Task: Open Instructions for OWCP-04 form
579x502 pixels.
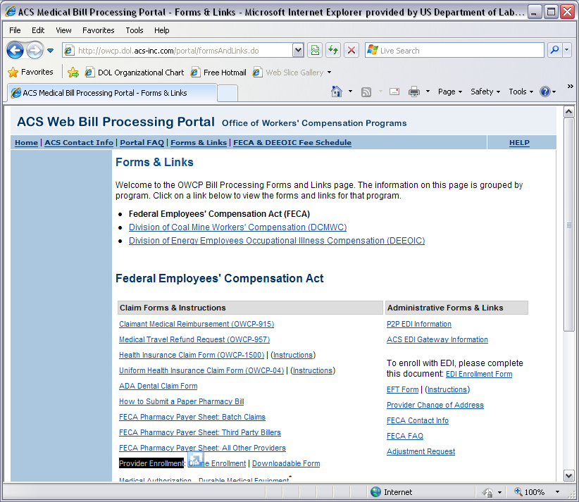Action: [x=313, y=370]
